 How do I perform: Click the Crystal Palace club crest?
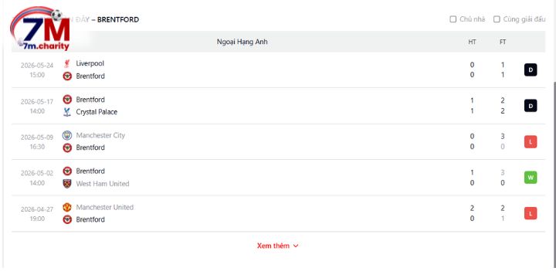coord(67,112)
